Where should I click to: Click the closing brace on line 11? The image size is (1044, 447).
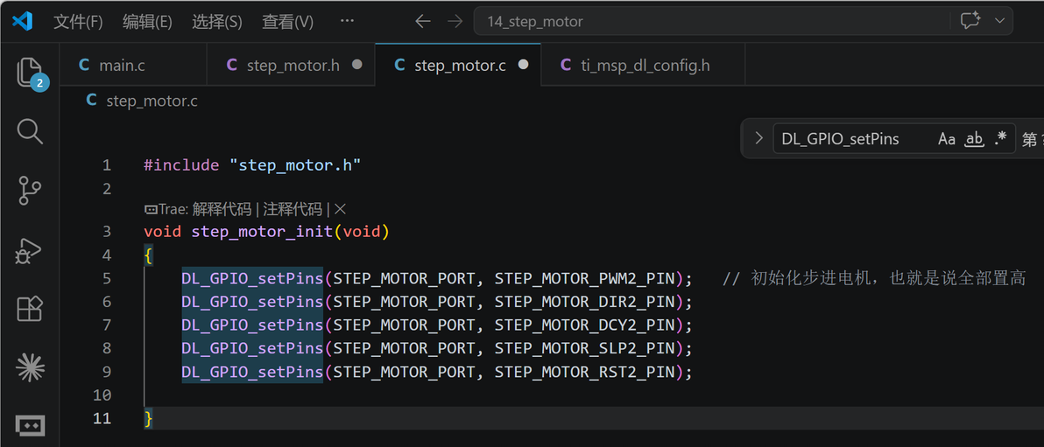(x=149, y=418)
